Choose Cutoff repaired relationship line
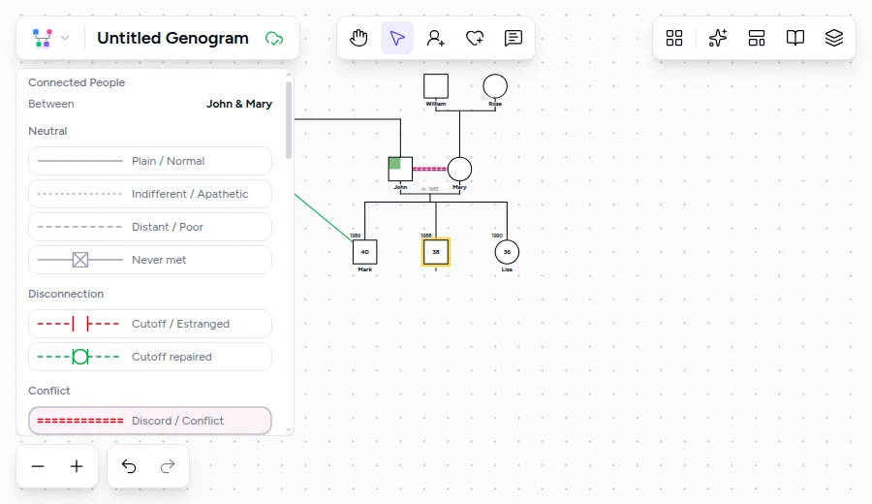 pyautogui.click(x=150, y=357)
